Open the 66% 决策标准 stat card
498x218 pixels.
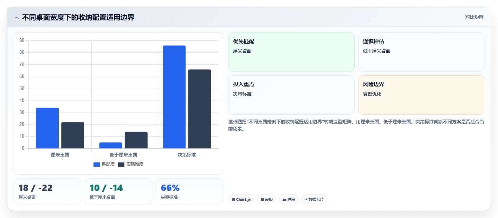[189, 191]
